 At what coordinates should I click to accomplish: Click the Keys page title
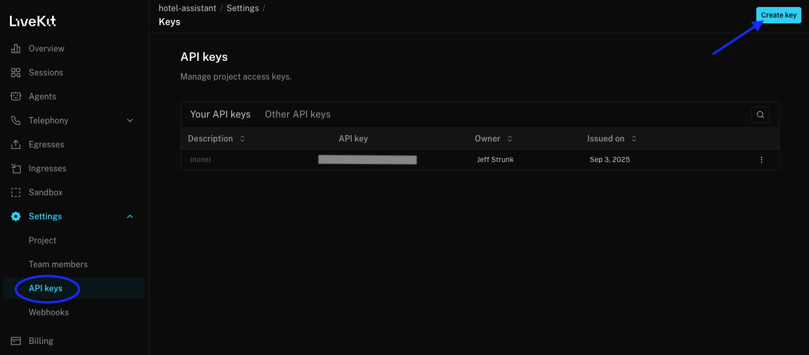coord(169,22)
